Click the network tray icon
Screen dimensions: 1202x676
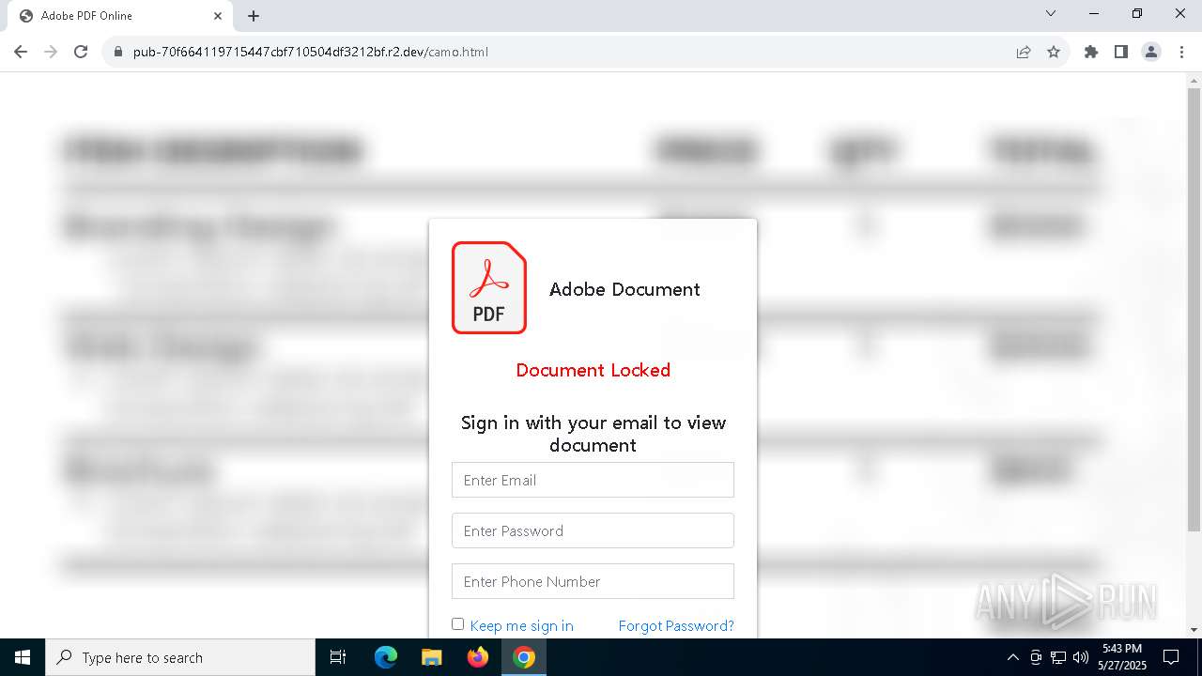click(x=1058, y=657)
